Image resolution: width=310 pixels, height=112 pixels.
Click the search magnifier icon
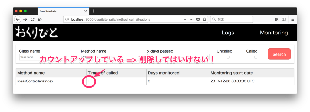tap(214, 19)
